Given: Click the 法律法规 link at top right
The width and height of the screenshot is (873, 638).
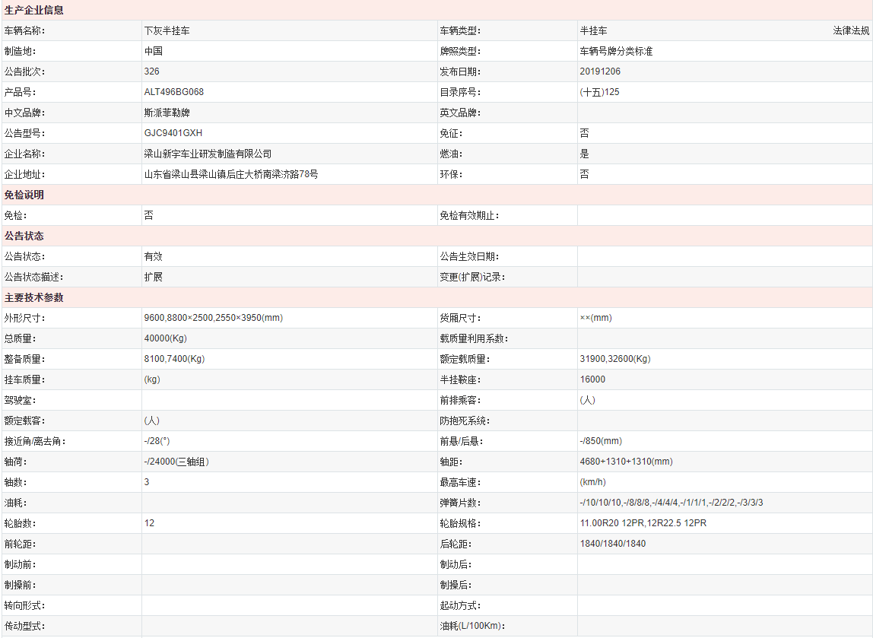Looking at the screenshot, I should 851,31.
